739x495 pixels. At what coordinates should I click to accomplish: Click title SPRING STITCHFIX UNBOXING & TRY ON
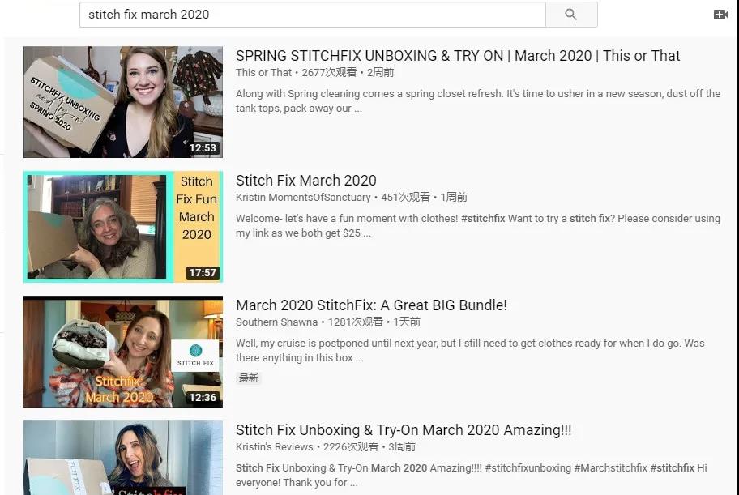(458, 56)
